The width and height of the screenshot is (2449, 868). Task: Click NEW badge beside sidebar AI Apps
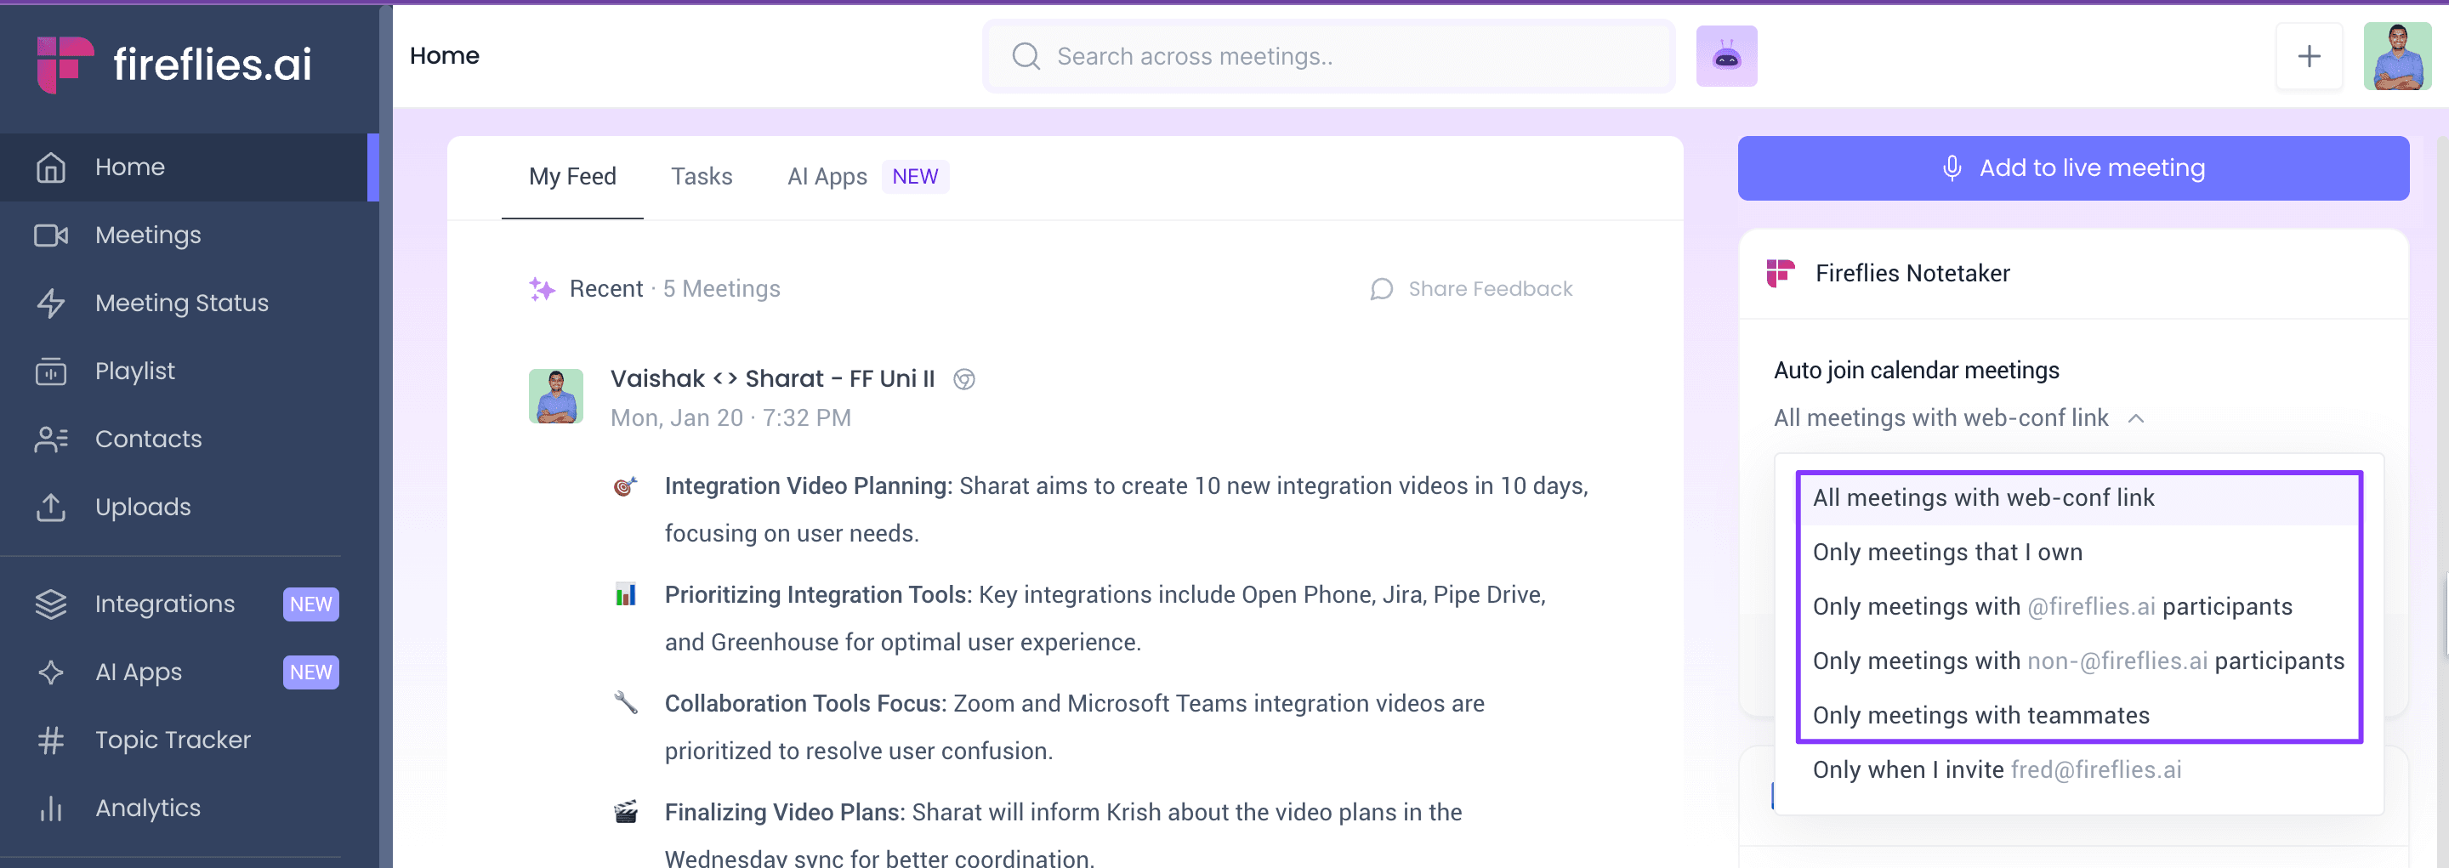311,672
